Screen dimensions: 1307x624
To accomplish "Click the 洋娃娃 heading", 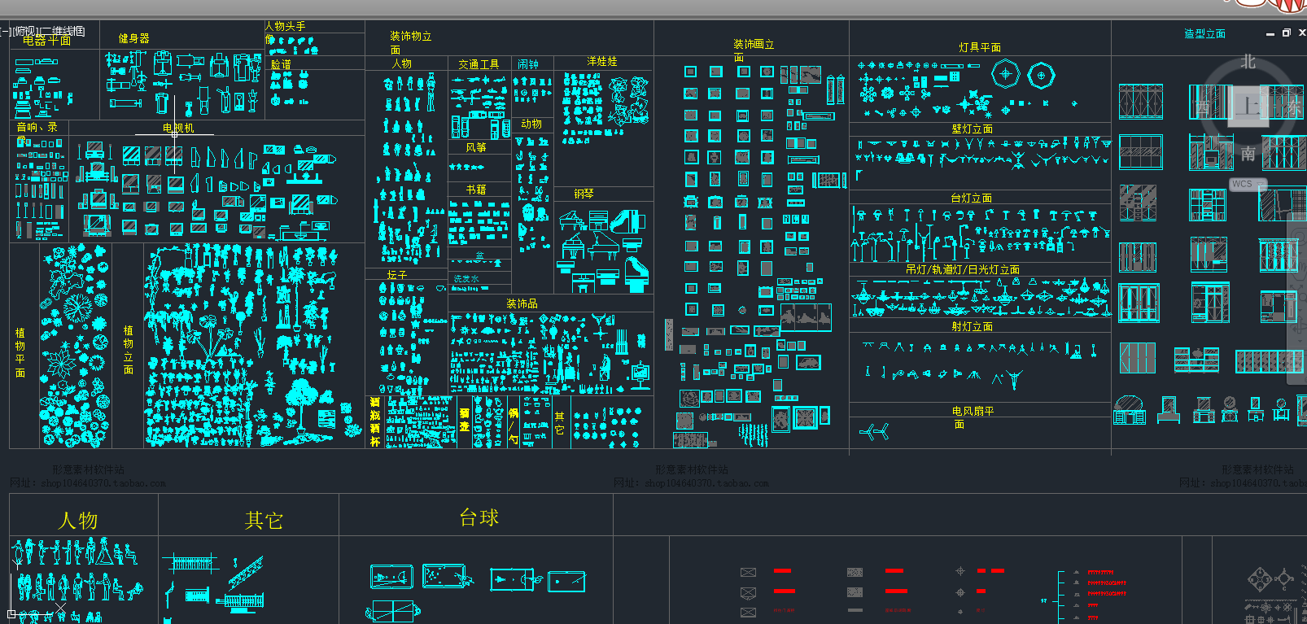I will pos(602,62).
